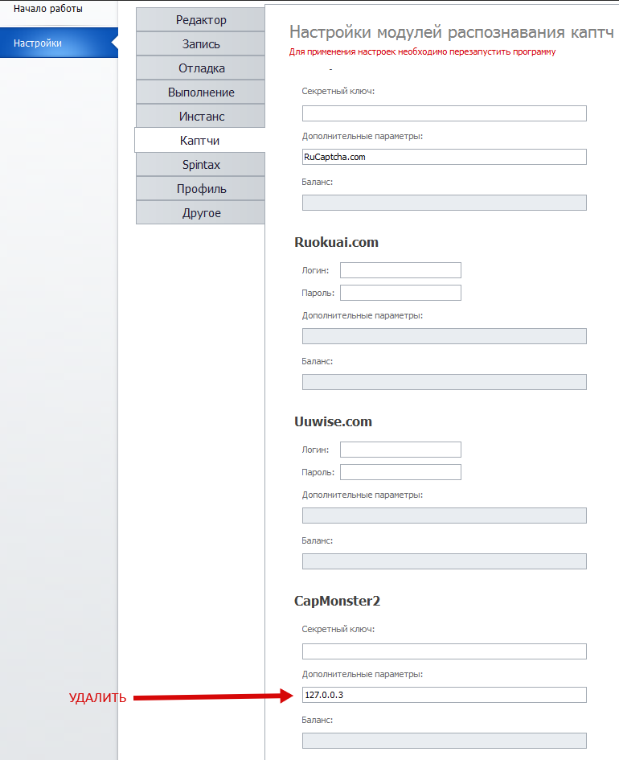
Task: Click the Ruokuai.com Пароль field
Action: click(x=400, y=293)
